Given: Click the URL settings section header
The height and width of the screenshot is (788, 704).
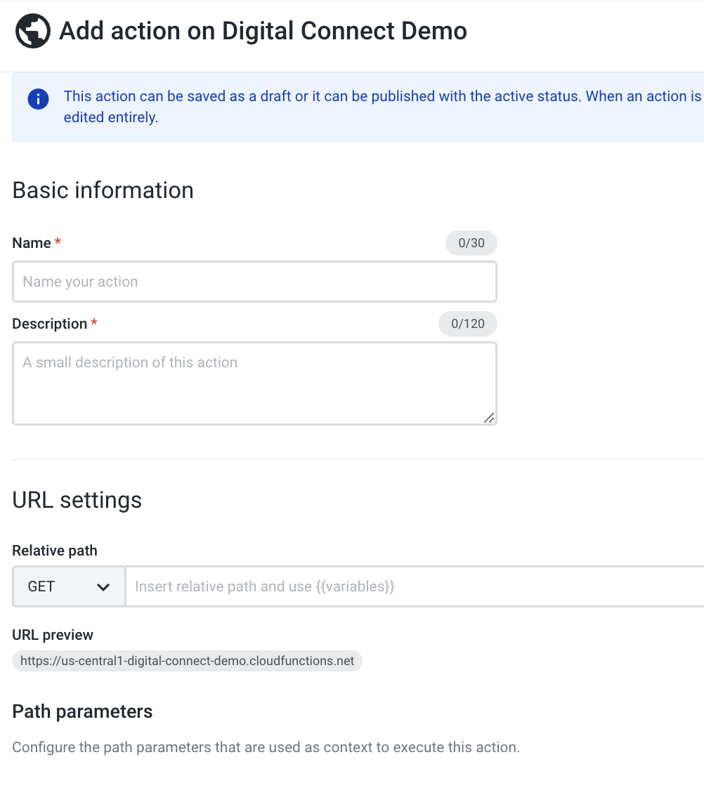Looking at the screenshot, I should point(77,500).
